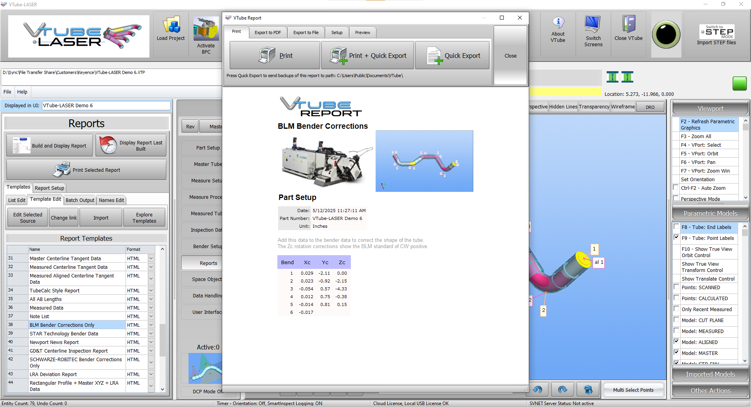Open format dropdown for LRA Deviation Report
The width and height of the screenshot is (751, 407).
[x=151, y=374]
